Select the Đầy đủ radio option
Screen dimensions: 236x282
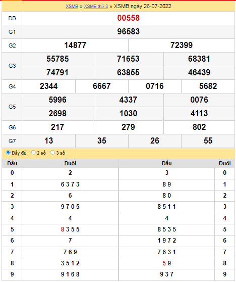coord(8,153)
